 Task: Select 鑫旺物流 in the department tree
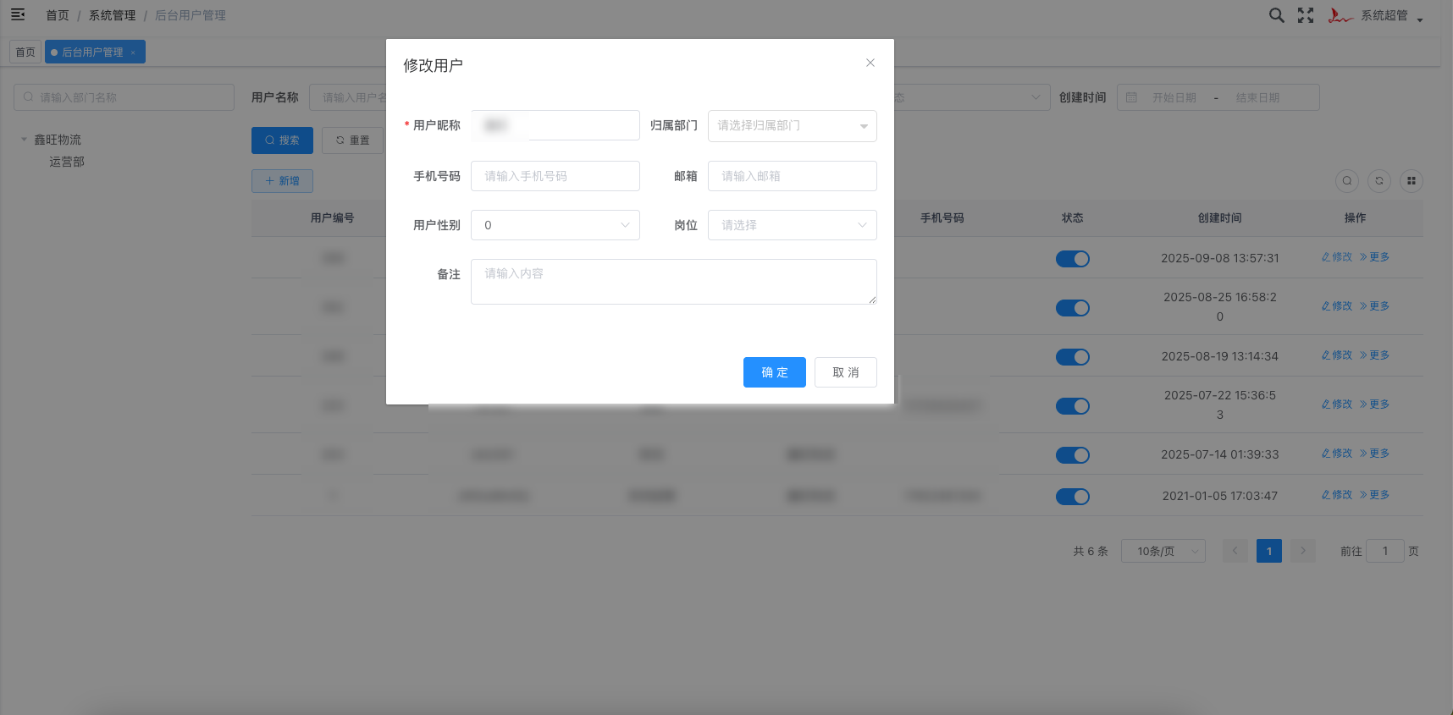(x=58, y=140)
